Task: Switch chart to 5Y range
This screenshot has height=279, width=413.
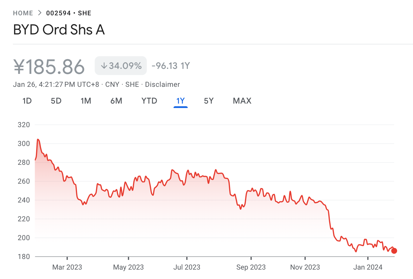Action: (209, 101)
